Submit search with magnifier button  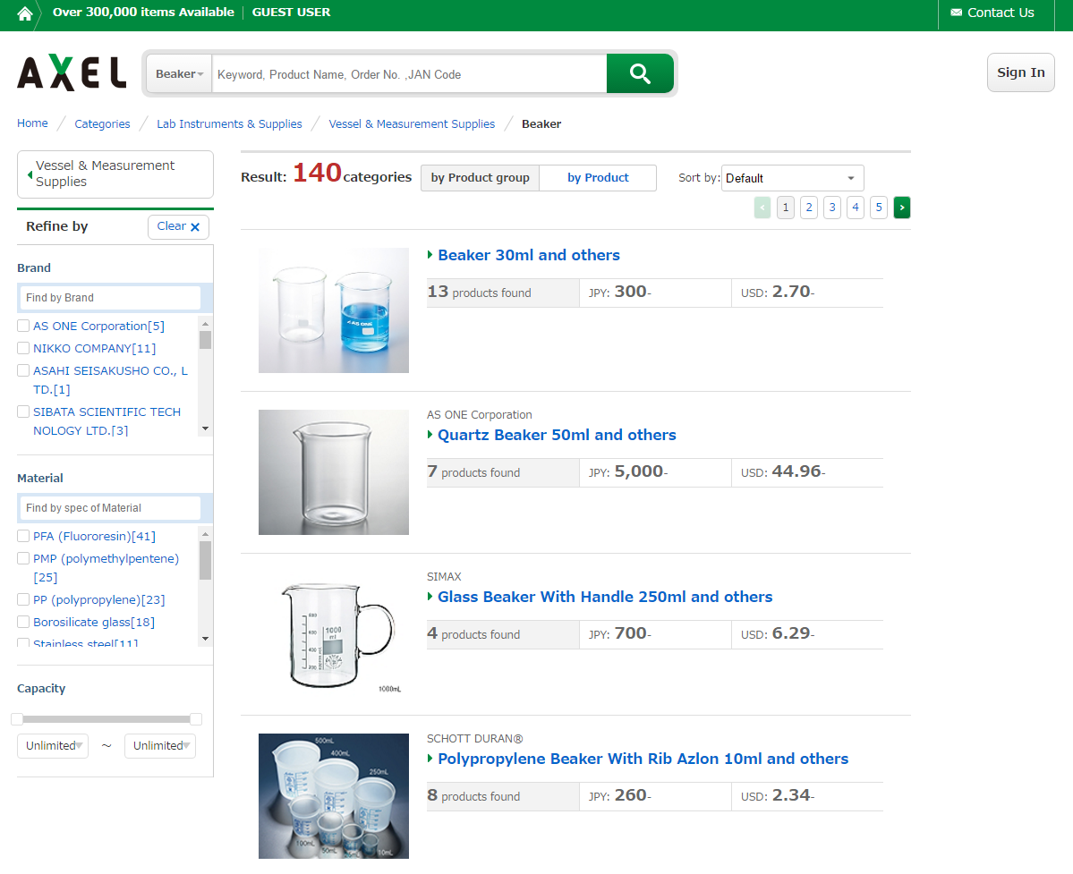(x=640, y=73)
